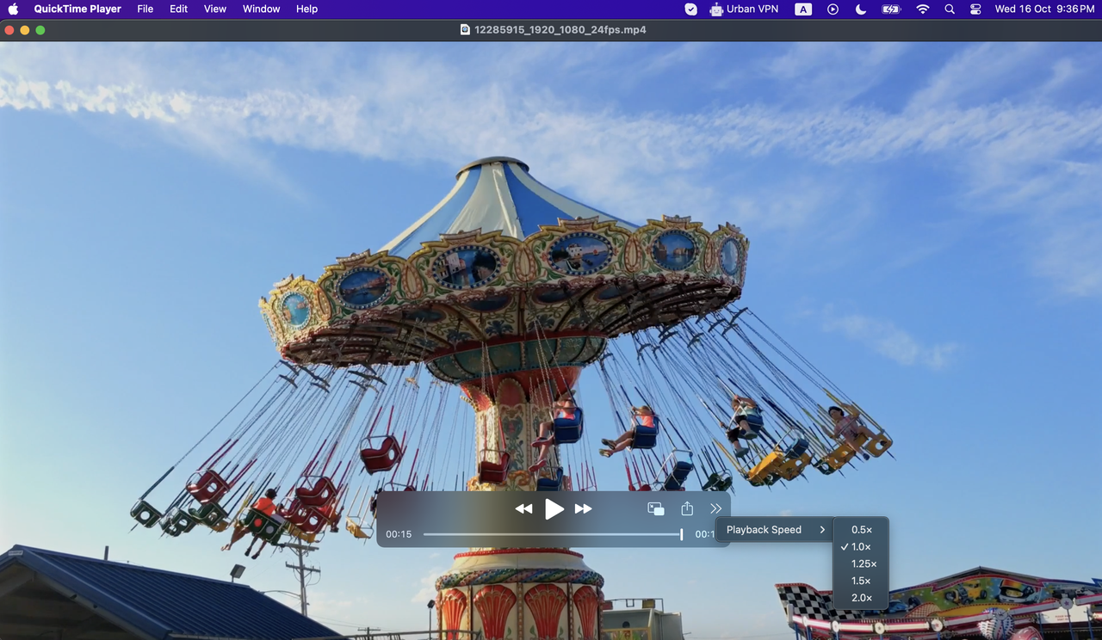Toggle dark mode via the moon icon

point(861,9)
